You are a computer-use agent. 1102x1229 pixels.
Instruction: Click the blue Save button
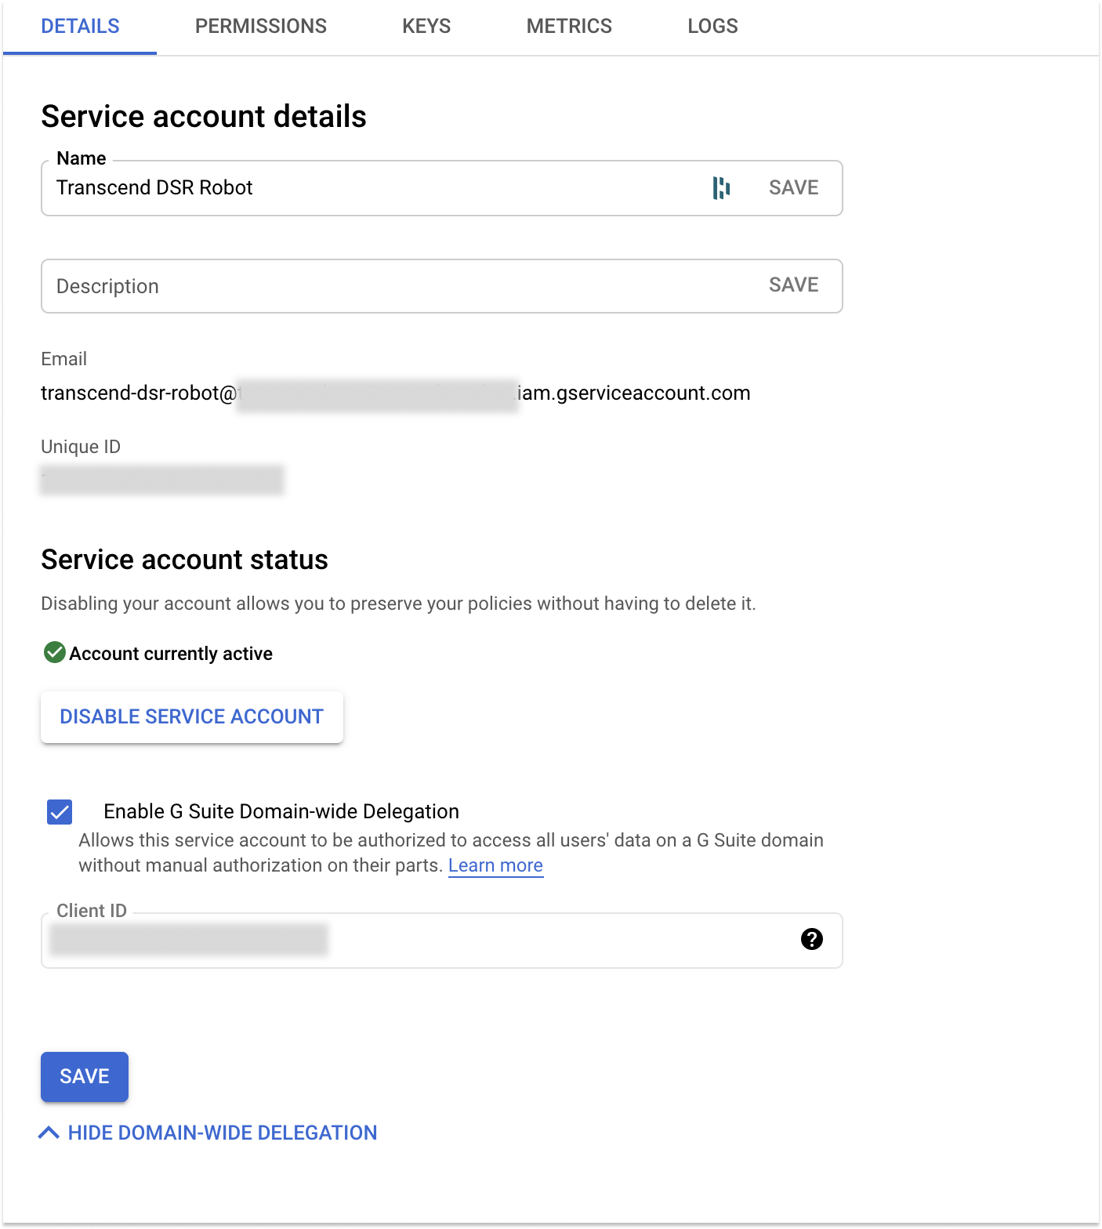[x=85, y=1076]
